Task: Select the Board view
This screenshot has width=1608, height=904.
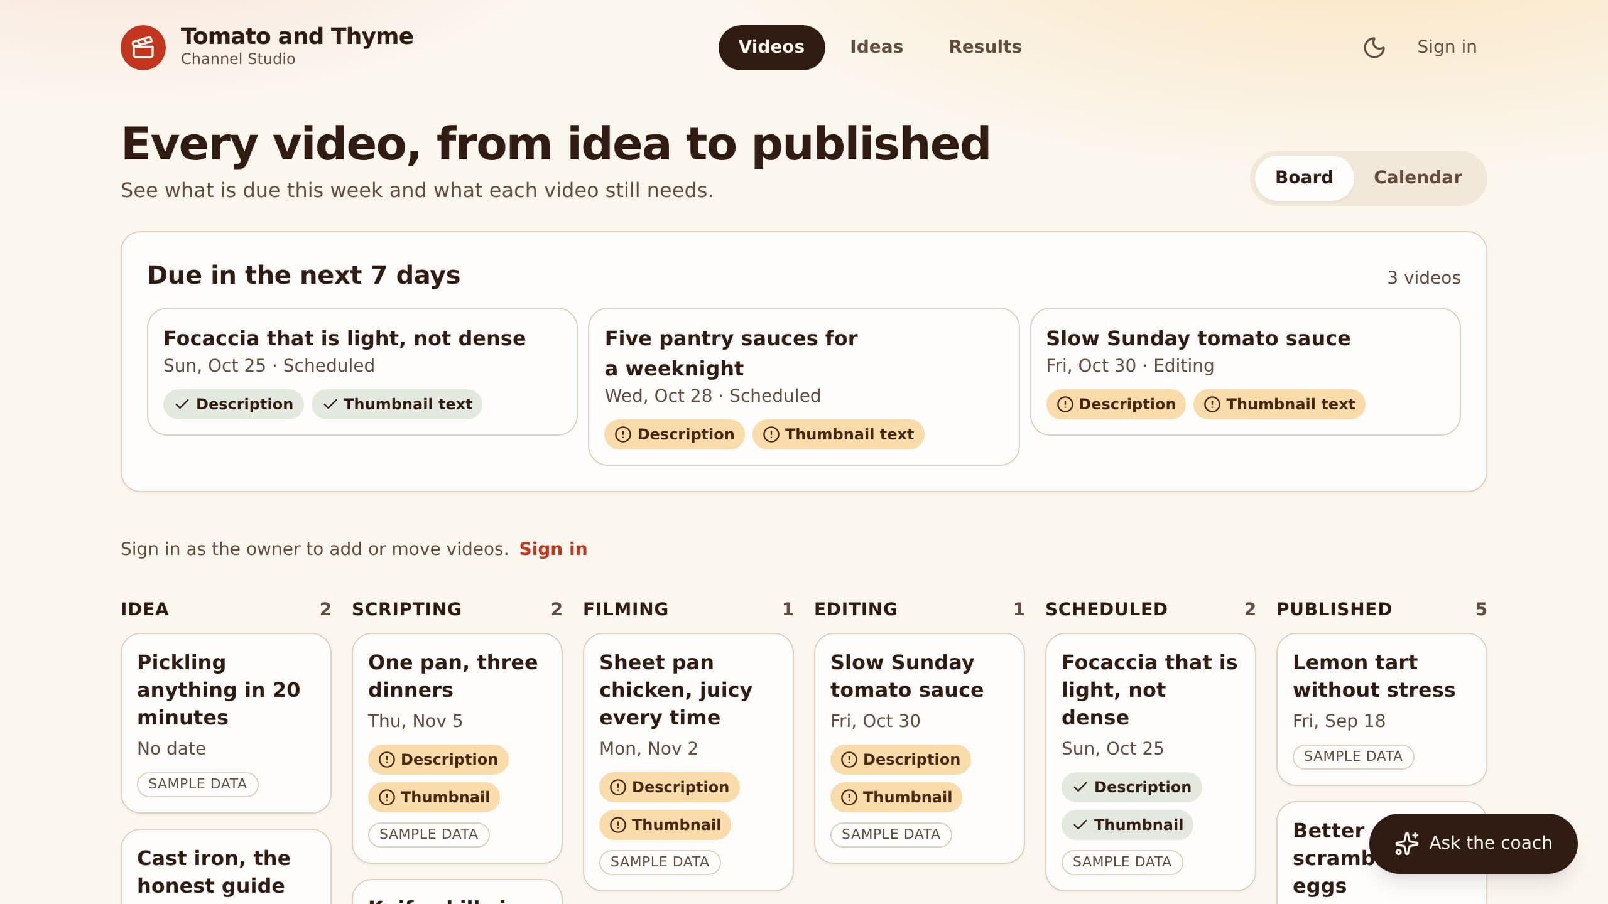Action: coord(1304,178)
